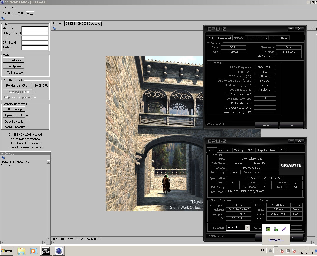
Task: Open Bench tab in lower CPU-Z window
Action: pos(274,150)
